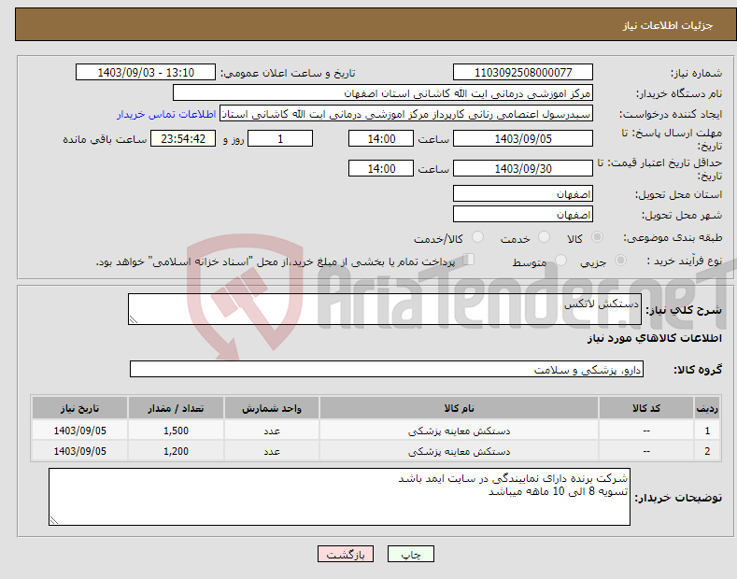Click the جزئیات اطلاعات نیاز page title

tap(668, 25)
